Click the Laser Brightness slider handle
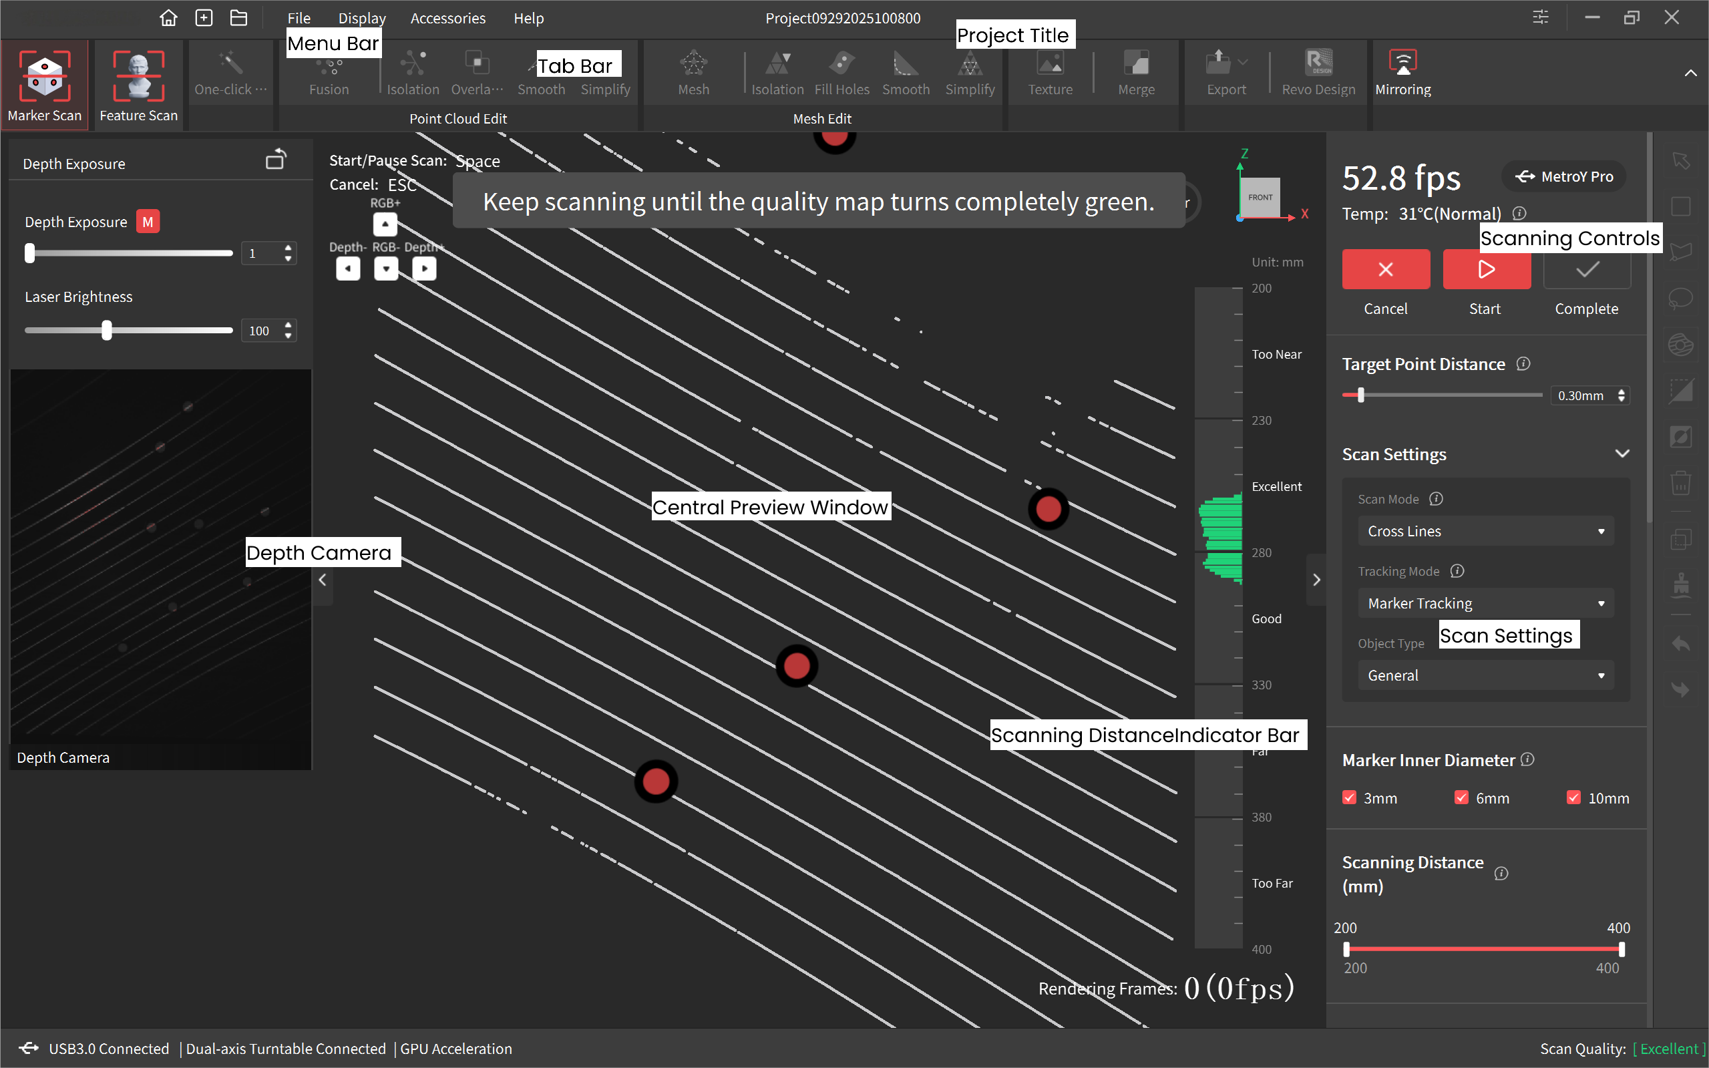1709x1068 pixels. 107,331
